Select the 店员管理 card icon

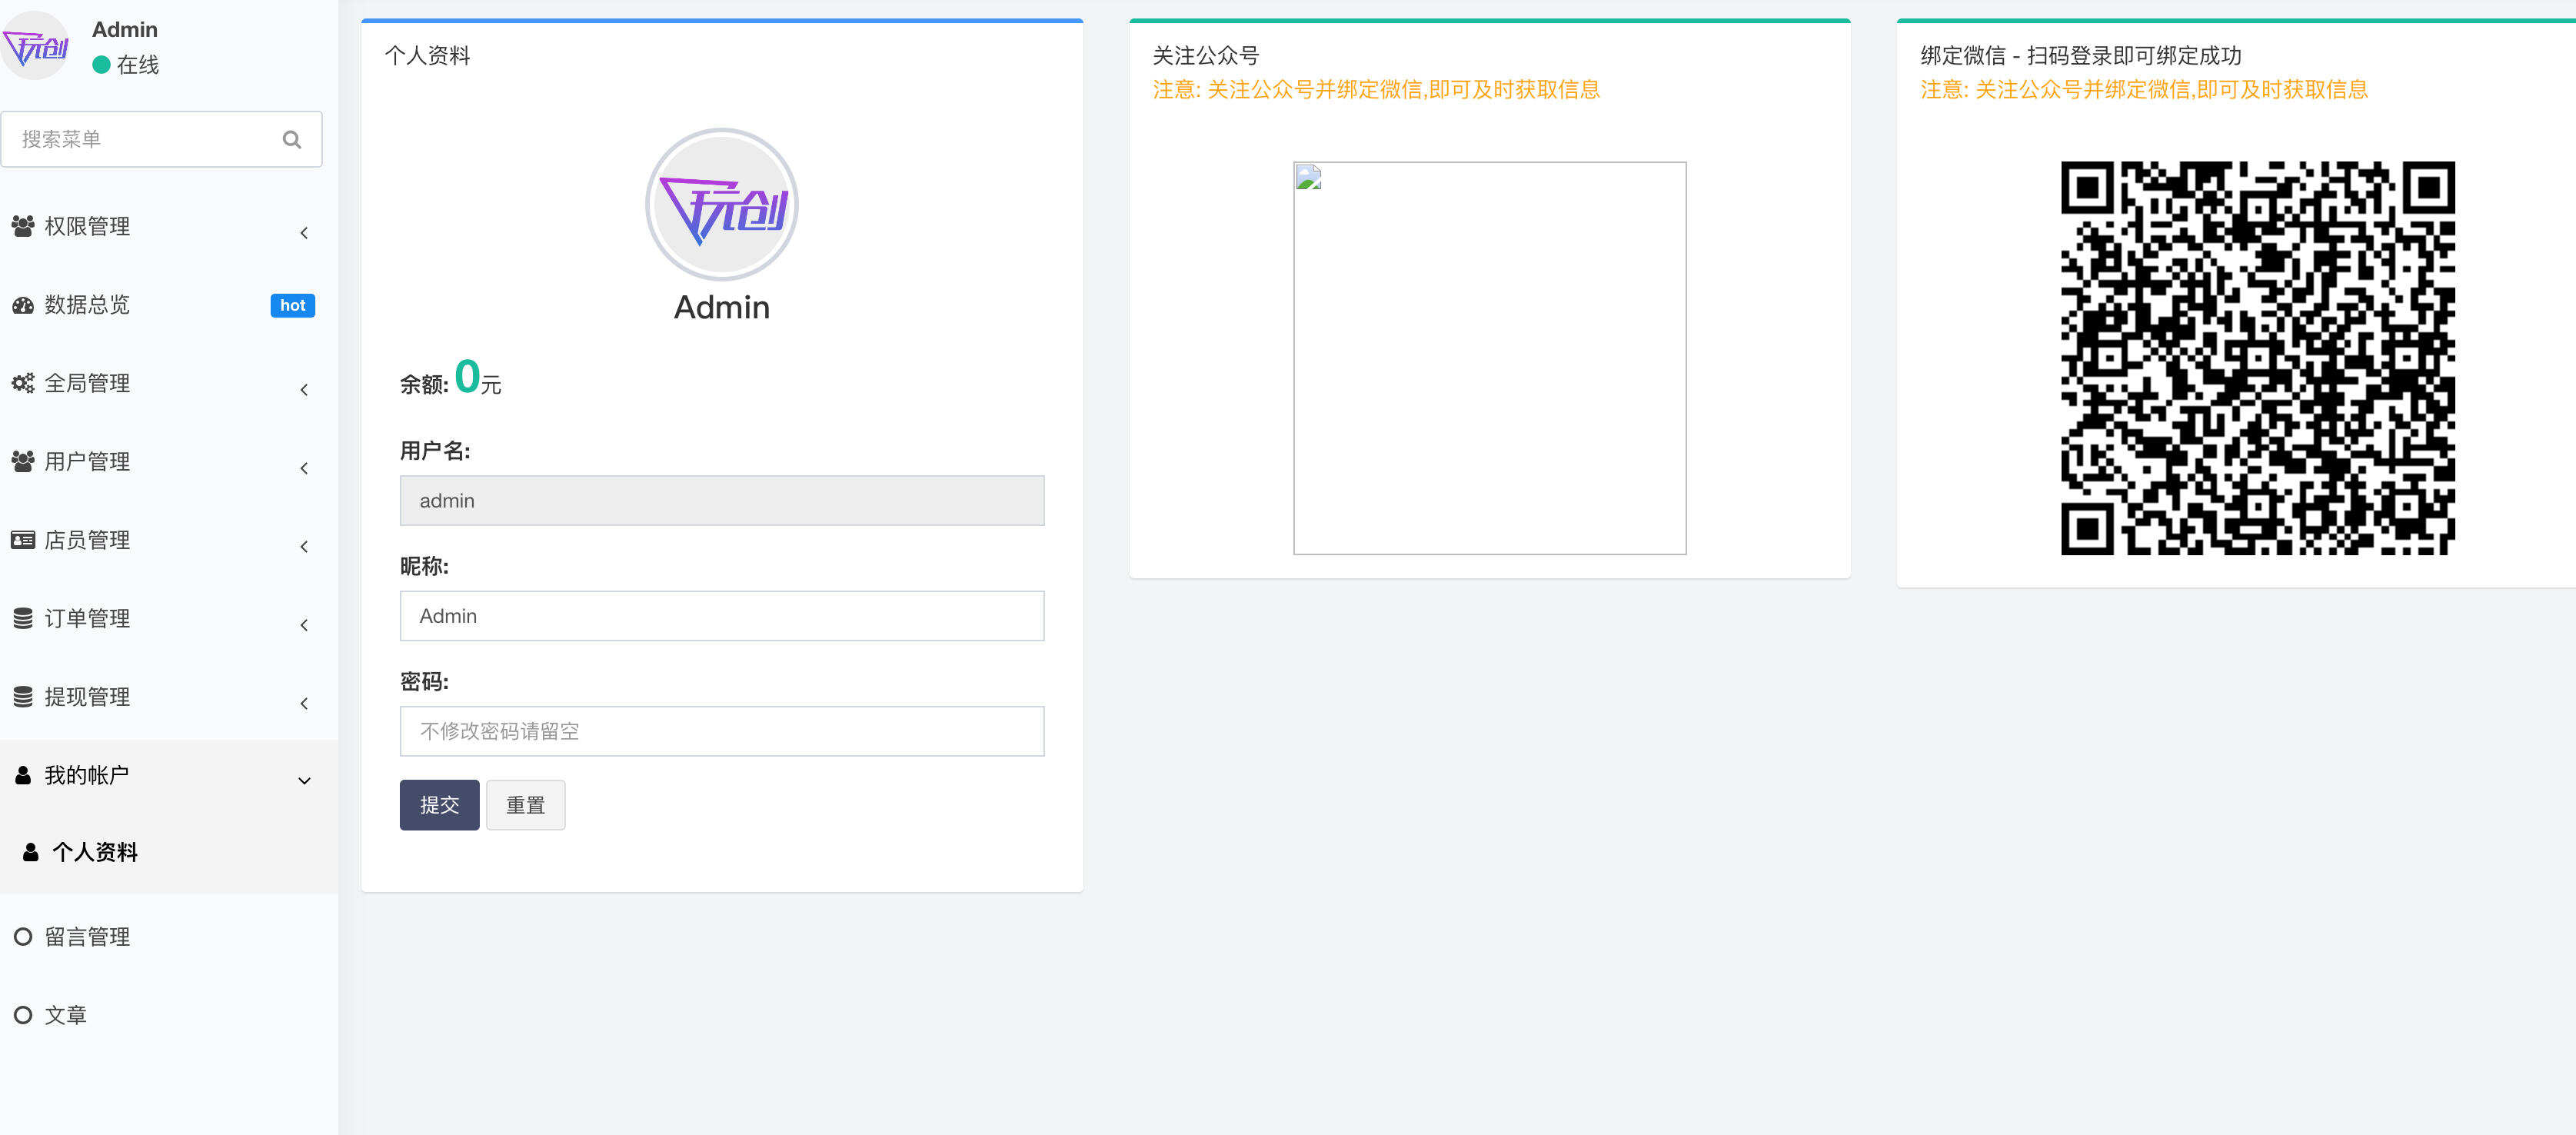coord(22,539)
